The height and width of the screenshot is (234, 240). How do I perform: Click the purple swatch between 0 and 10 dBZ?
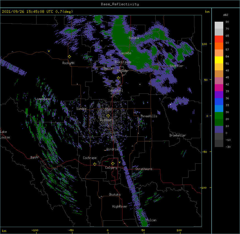[219, 130]
